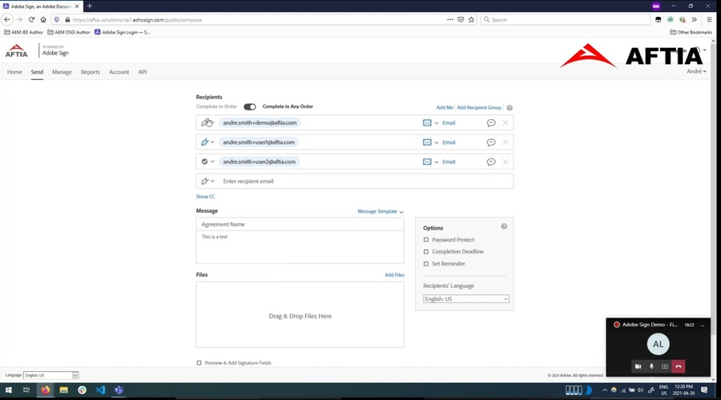This screenshot has height=400, width=721.
Task: Open the Manage tab
Action: click(x=62, y=72)
